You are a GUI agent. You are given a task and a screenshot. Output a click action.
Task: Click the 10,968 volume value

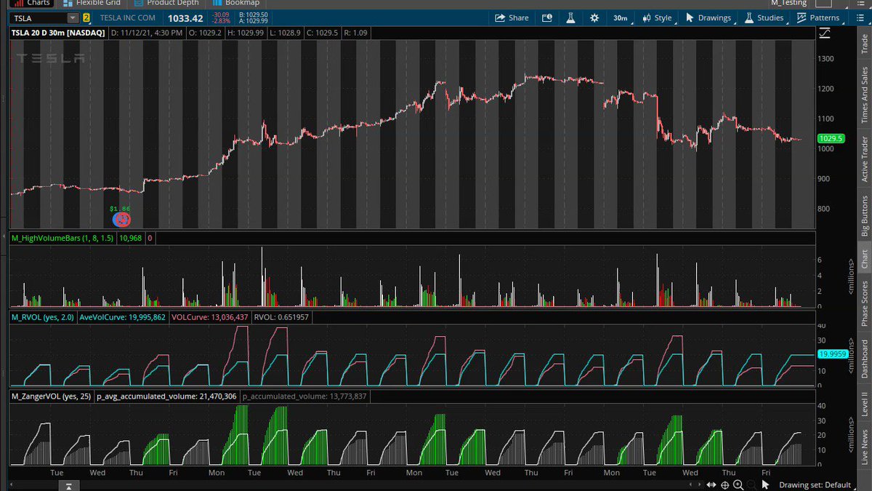point(130,238)
